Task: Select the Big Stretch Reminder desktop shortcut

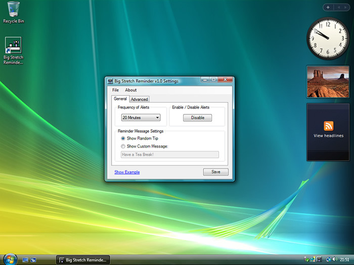Action: point(13,50)
